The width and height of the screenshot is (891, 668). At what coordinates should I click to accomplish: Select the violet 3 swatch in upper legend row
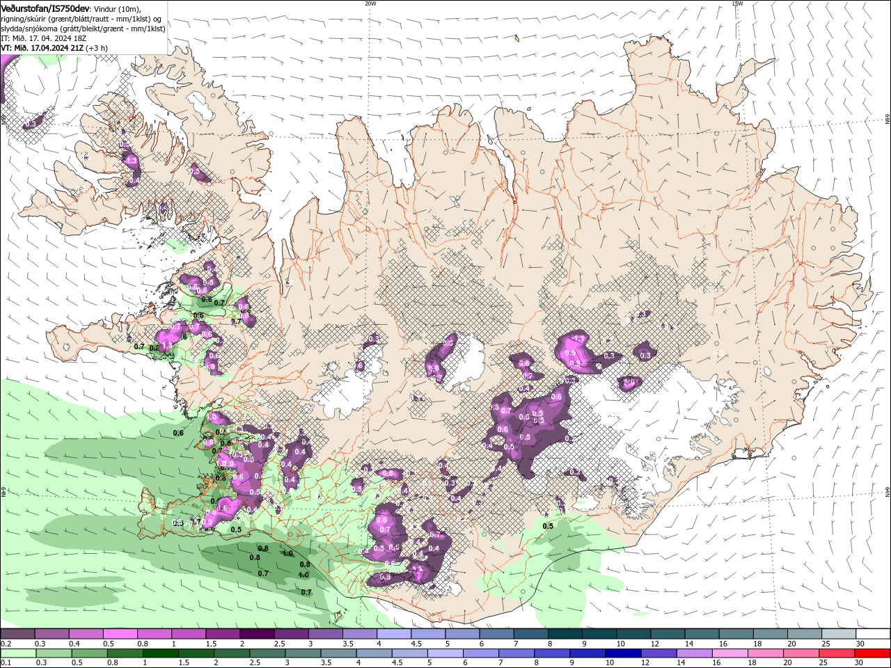326,634
